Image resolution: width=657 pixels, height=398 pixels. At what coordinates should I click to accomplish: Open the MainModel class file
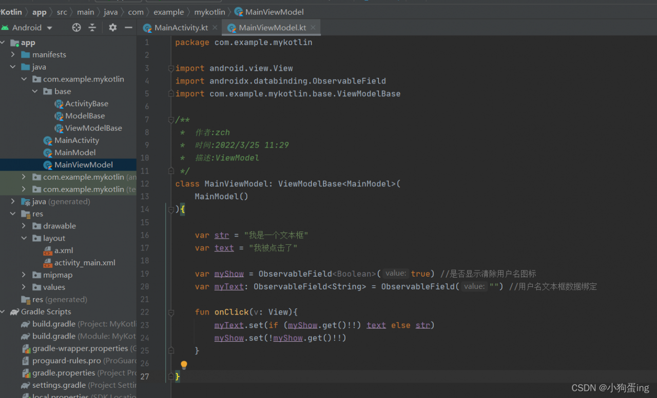(x=75, y=153)
